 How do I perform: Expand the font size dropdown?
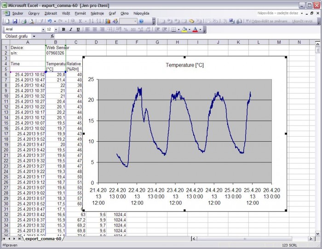[x=56, y=29]
